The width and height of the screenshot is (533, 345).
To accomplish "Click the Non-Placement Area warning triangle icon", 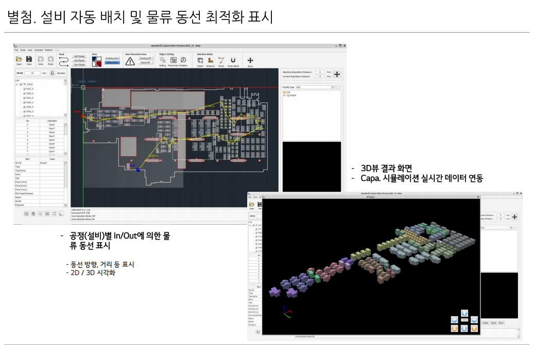I will [130, 61].
